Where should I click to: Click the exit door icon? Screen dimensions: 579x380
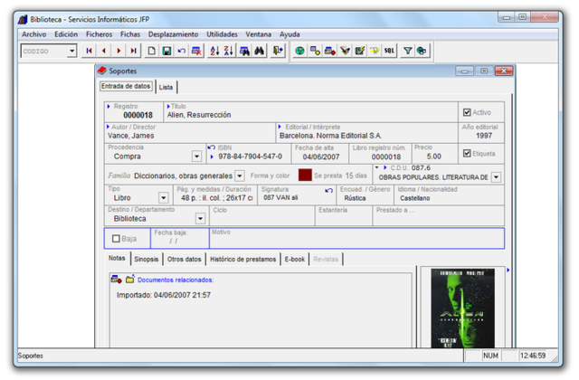[278, 51]
